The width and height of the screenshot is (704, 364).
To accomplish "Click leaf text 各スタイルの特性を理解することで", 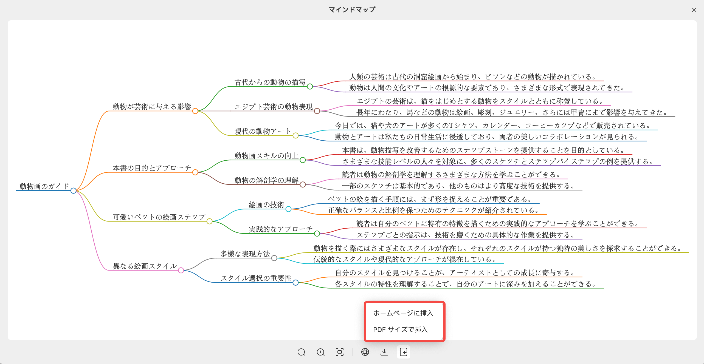I will (x=465, y=284).
